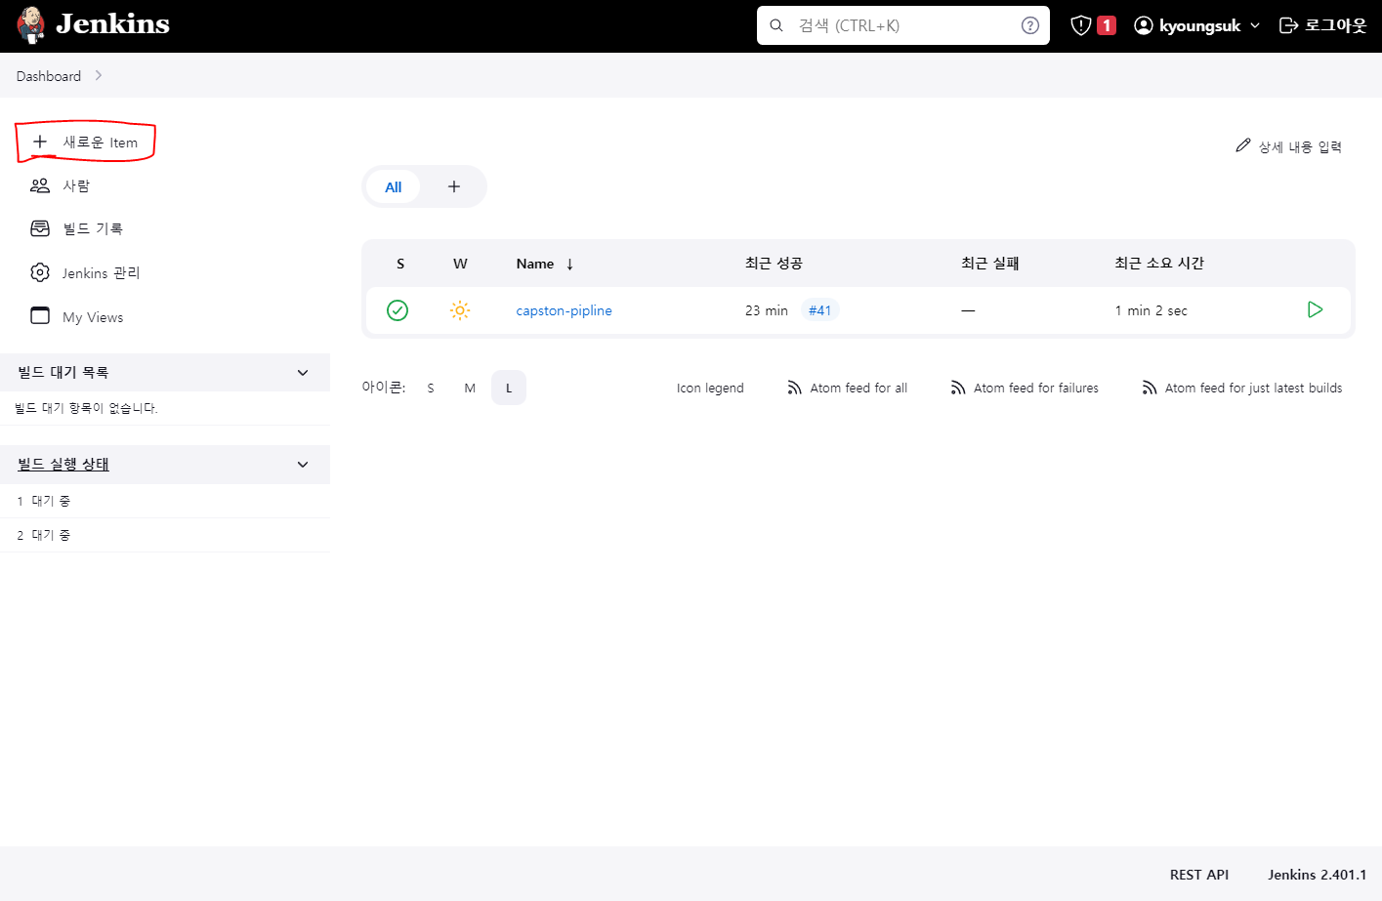This screenshot has height=901, width=1382.
Task: Expand the kyoungsuk user dropdown arrow
Action: coord(1255,25)
